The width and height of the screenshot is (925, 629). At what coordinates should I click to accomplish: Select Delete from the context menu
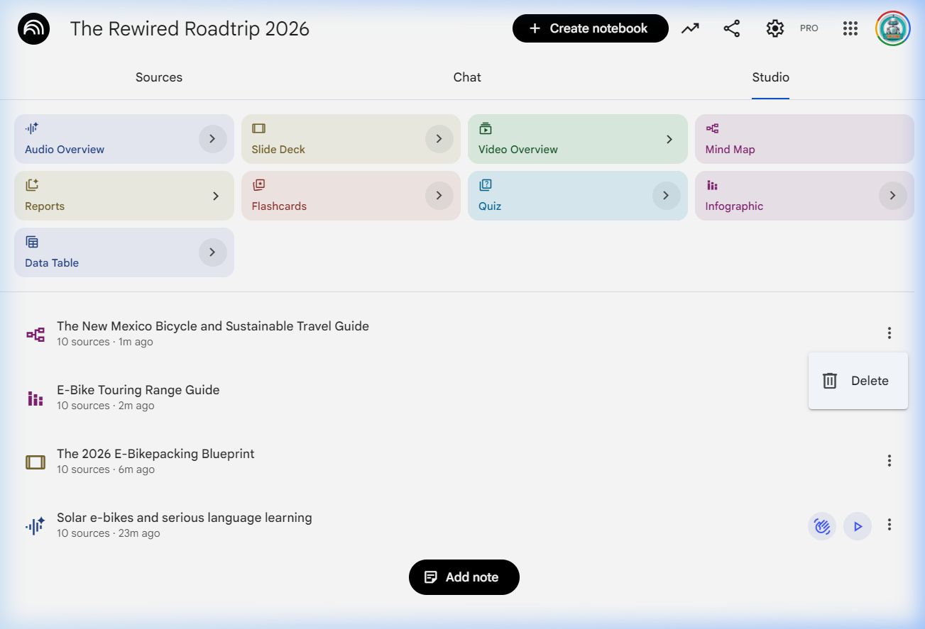(858, 381)
